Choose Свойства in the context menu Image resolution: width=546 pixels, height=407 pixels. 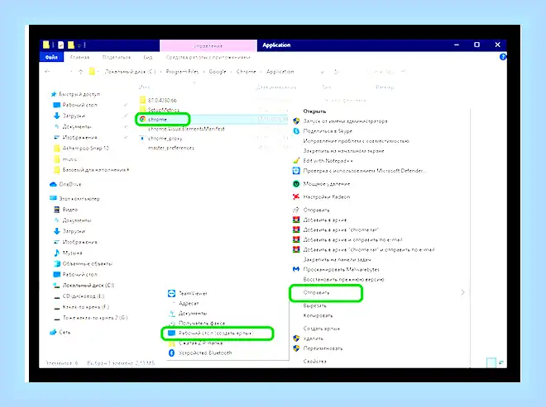(x=314, y=362)
